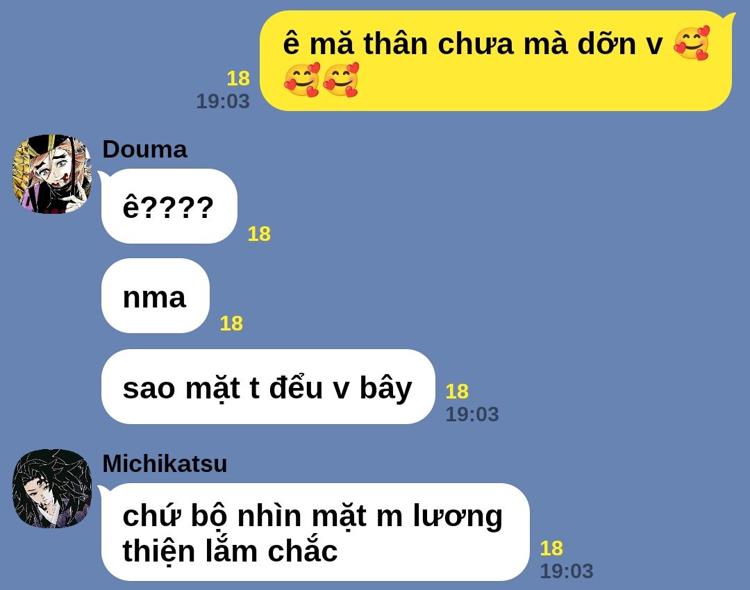The height and width of the screenshot is (590, 750).
Task: Select the 'chứ bộ nhìn mặt m lương thiện' message
Action: click(315, 532)
